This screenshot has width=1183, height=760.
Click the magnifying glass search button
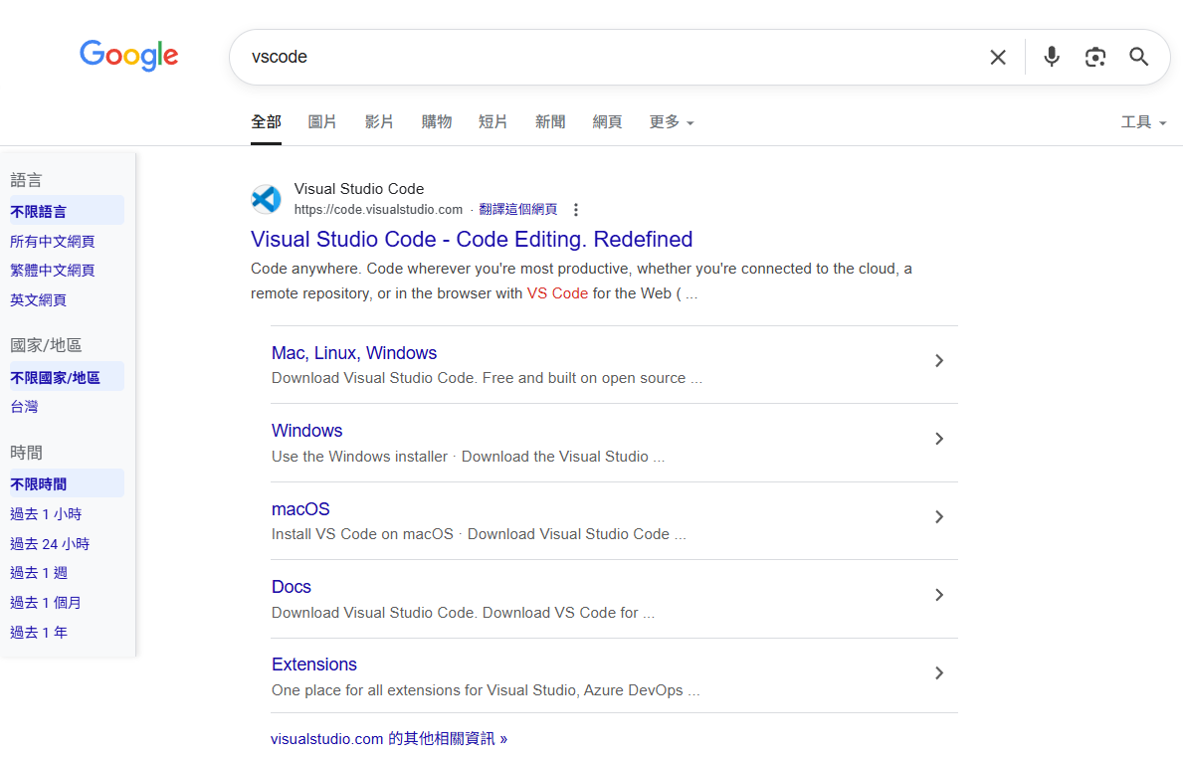[x=1138, y=57]
